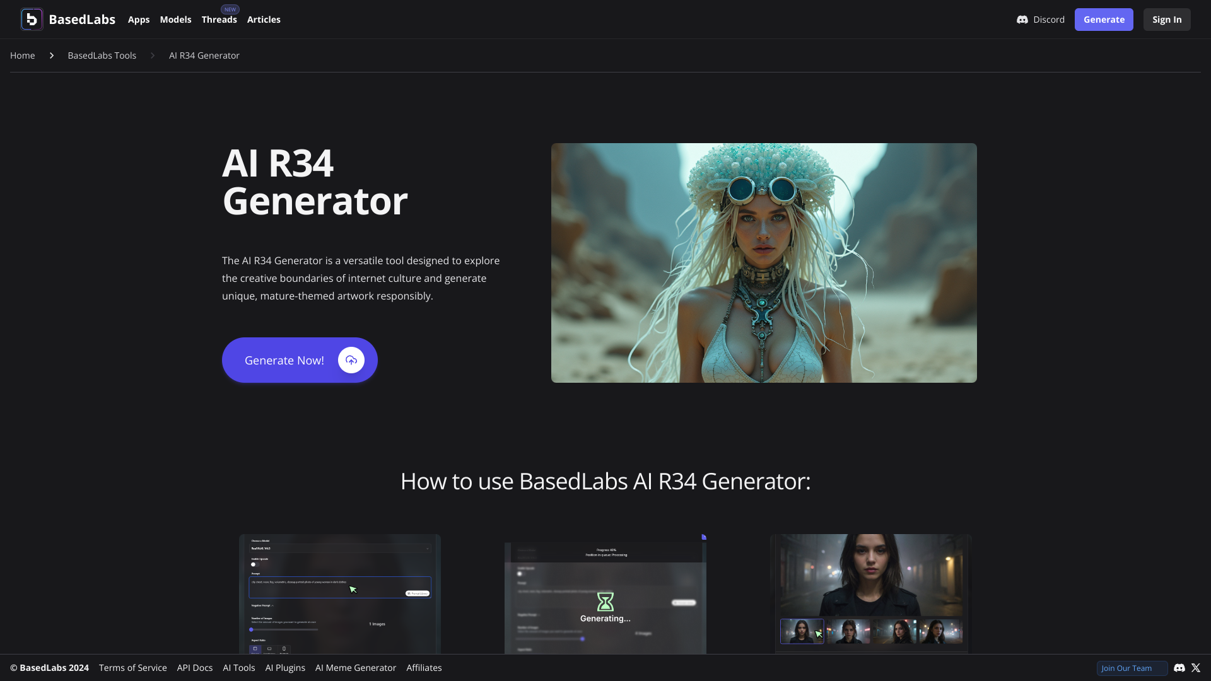This screenshot has height=681, width=1211.
Task: Click the Discord footer icon
Action: 1179,667
